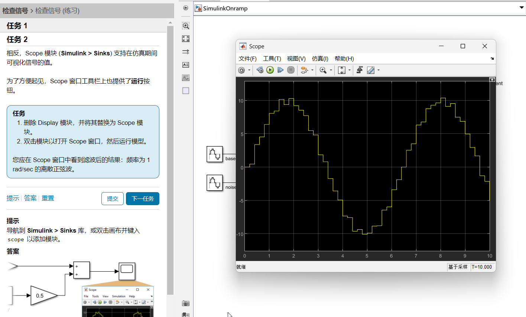
Task: Minimize the Scope window
Action: [441, 46]
